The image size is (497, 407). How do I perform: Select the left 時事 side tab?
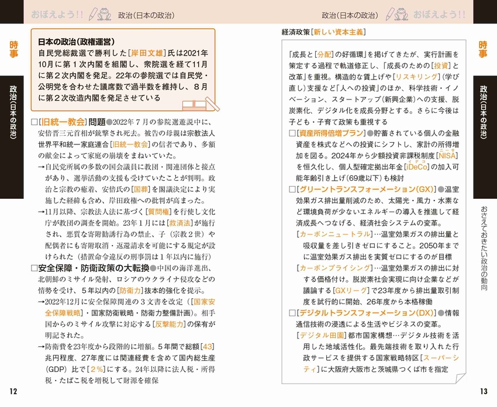click(13, 50)
